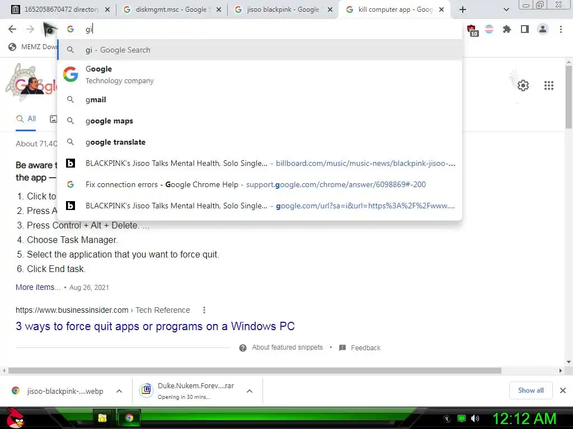Select the kill computer app Google tab
Screen dimensions: 573x429
coord(395,9)
